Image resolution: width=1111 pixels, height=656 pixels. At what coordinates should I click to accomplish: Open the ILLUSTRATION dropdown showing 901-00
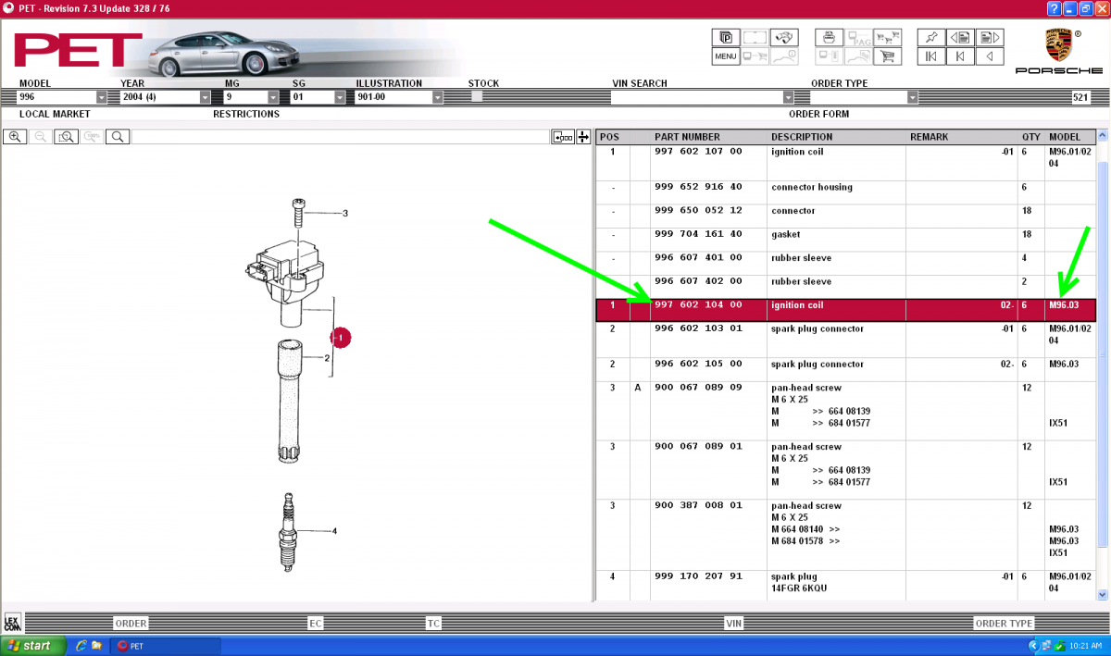(438, 97)
